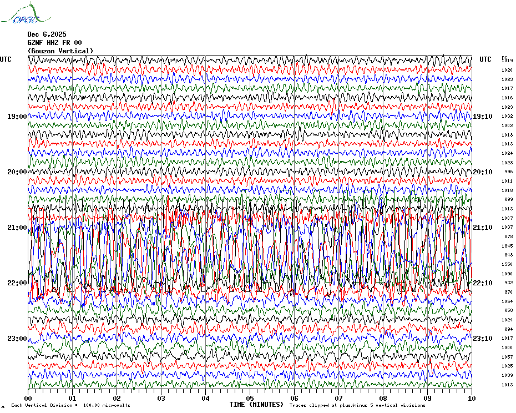Click the (Gouzon Vertical) subtitle
The height and width of the screenshot is (413, 516).
pos(60,51)
